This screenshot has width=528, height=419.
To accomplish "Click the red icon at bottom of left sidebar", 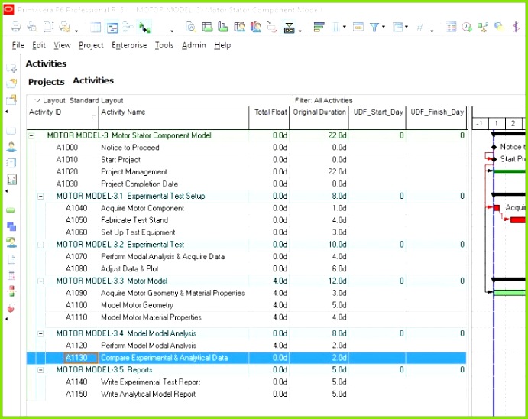I will [x=11, y=308].
